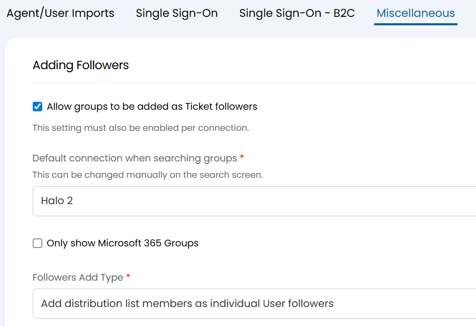The image size is (476, 326).
Task: Open the Default connection dropdown
Action: 254,201
